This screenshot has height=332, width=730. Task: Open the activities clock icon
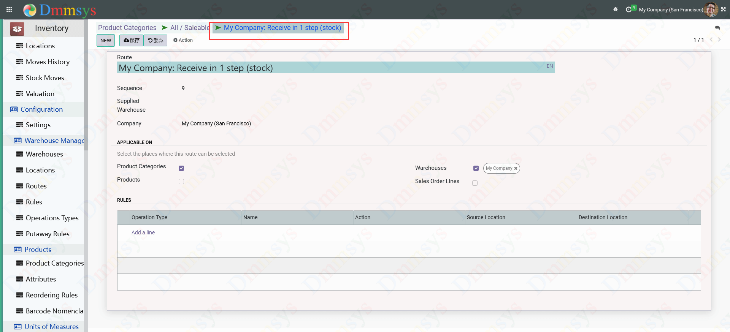click(x=628, y=9)
